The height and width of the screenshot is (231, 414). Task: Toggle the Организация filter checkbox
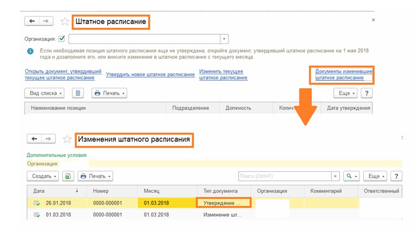(x=62, y=38)
